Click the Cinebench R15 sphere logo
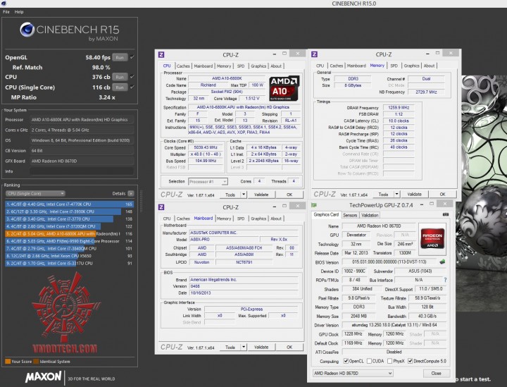Viewport: 507px width, 387px height. click(27, 30)
